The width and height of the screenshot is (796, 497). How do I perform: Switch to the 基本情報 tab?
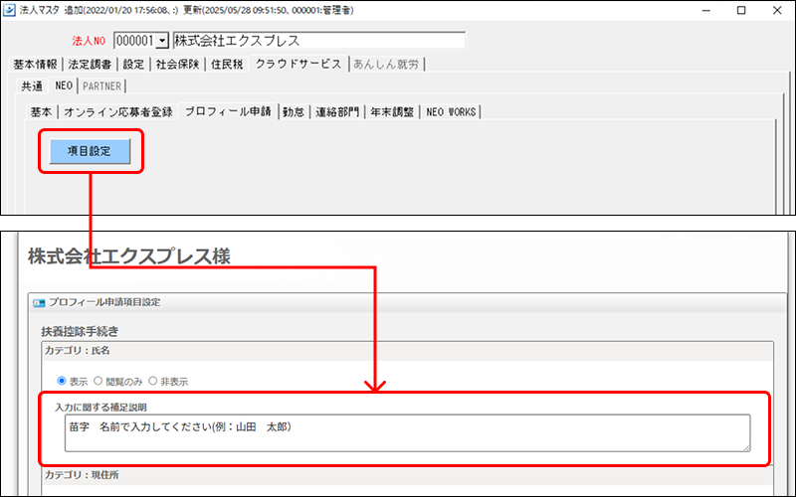(x=35, y=64)
